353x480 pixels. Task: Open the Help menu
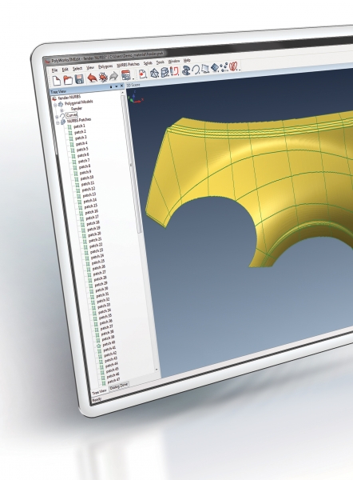click(187, 60)
